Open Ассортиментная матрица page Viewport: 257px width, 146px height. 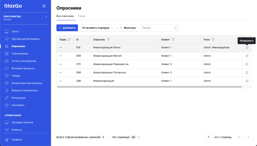[x=27, y=83]
